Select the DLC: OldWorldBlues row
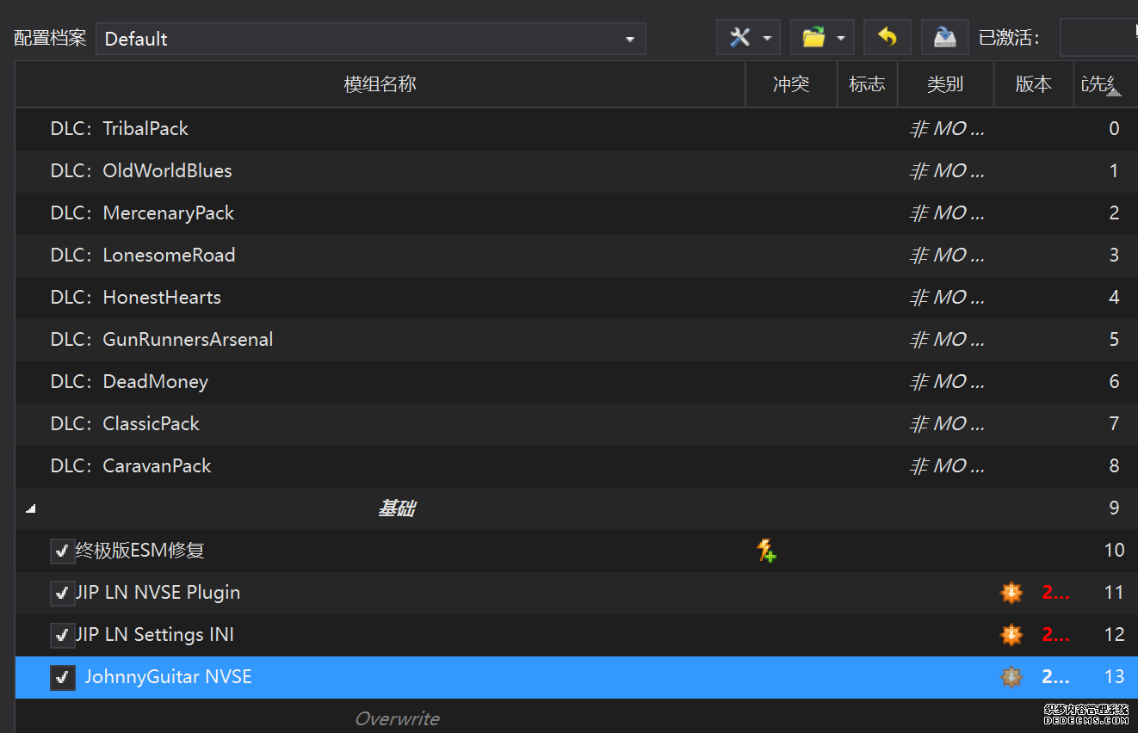1138x733 pixels. 167,171
